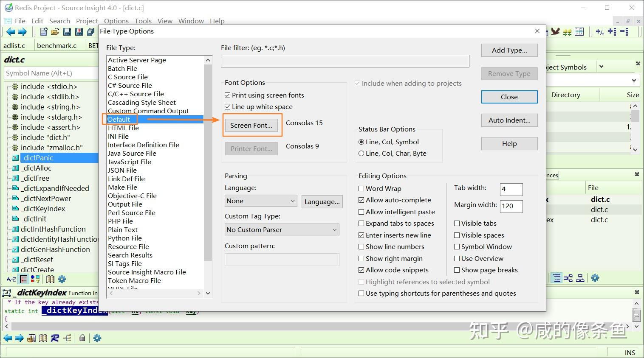Screen dimensions: 644x358
Task: Enable the Word Wrap checkbox
Action: (x=380, y=188)
